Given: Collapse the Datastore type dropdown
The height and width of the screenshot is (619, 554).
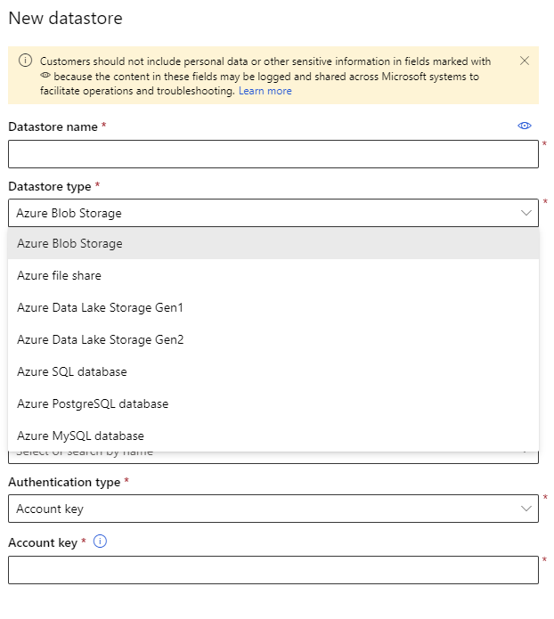Looking at the screenshot, I should (x=273, y=213).
